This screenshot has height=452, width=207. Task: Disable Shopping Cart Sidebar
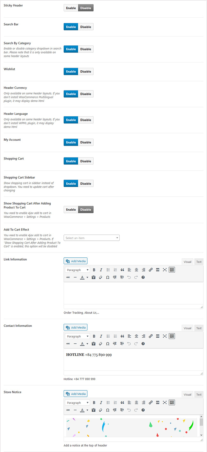[86, 183]
